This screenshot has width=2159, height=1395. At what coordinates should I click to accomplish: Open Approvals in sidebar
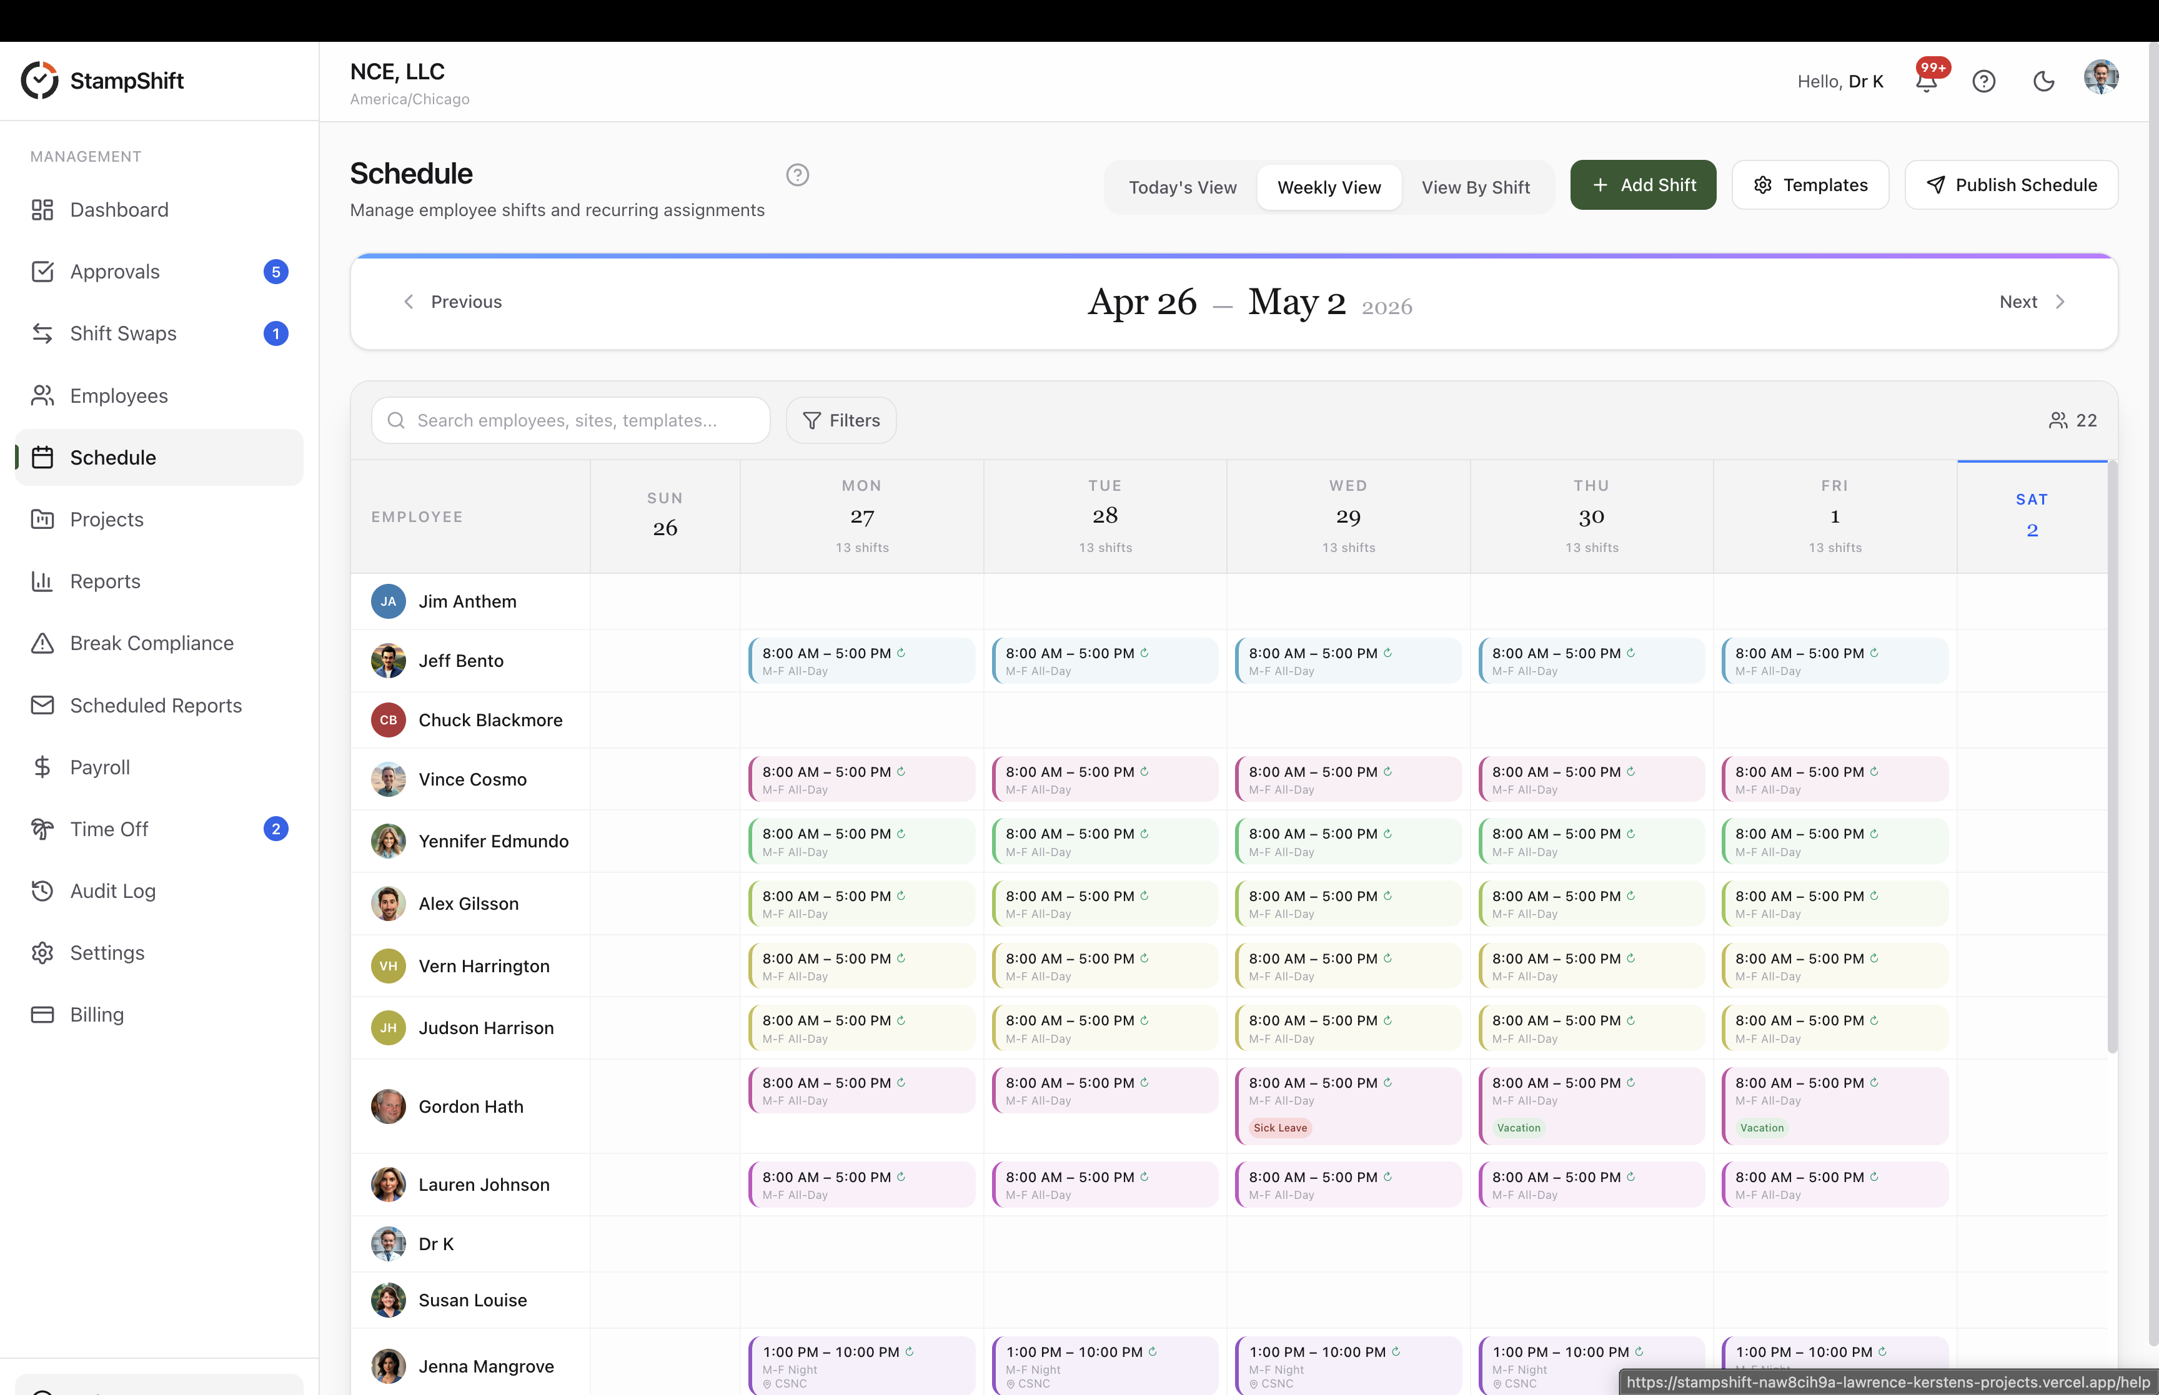click(159, 272)
